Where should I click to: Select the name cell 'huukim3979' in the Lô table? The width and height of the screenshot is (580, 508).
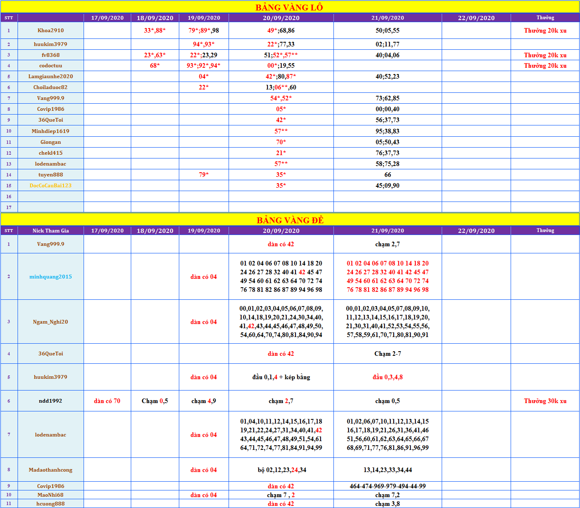(x=51, y=44)
